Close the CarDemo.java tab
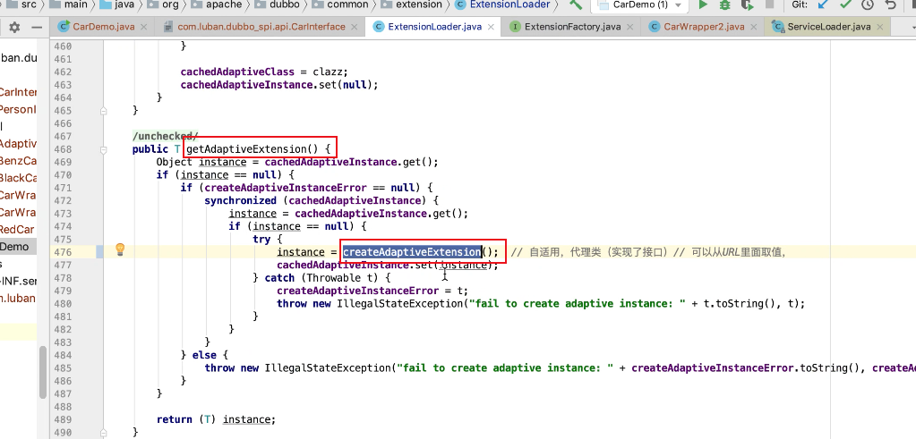The width and height of the screenshot is (916, 439). pos(144,27)
